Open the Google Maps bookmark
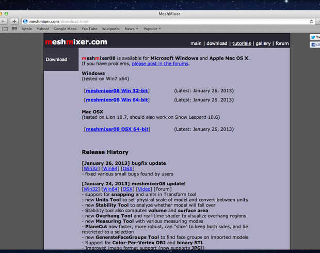Screen dimensions: 320x253 click(x=65, y=29)
